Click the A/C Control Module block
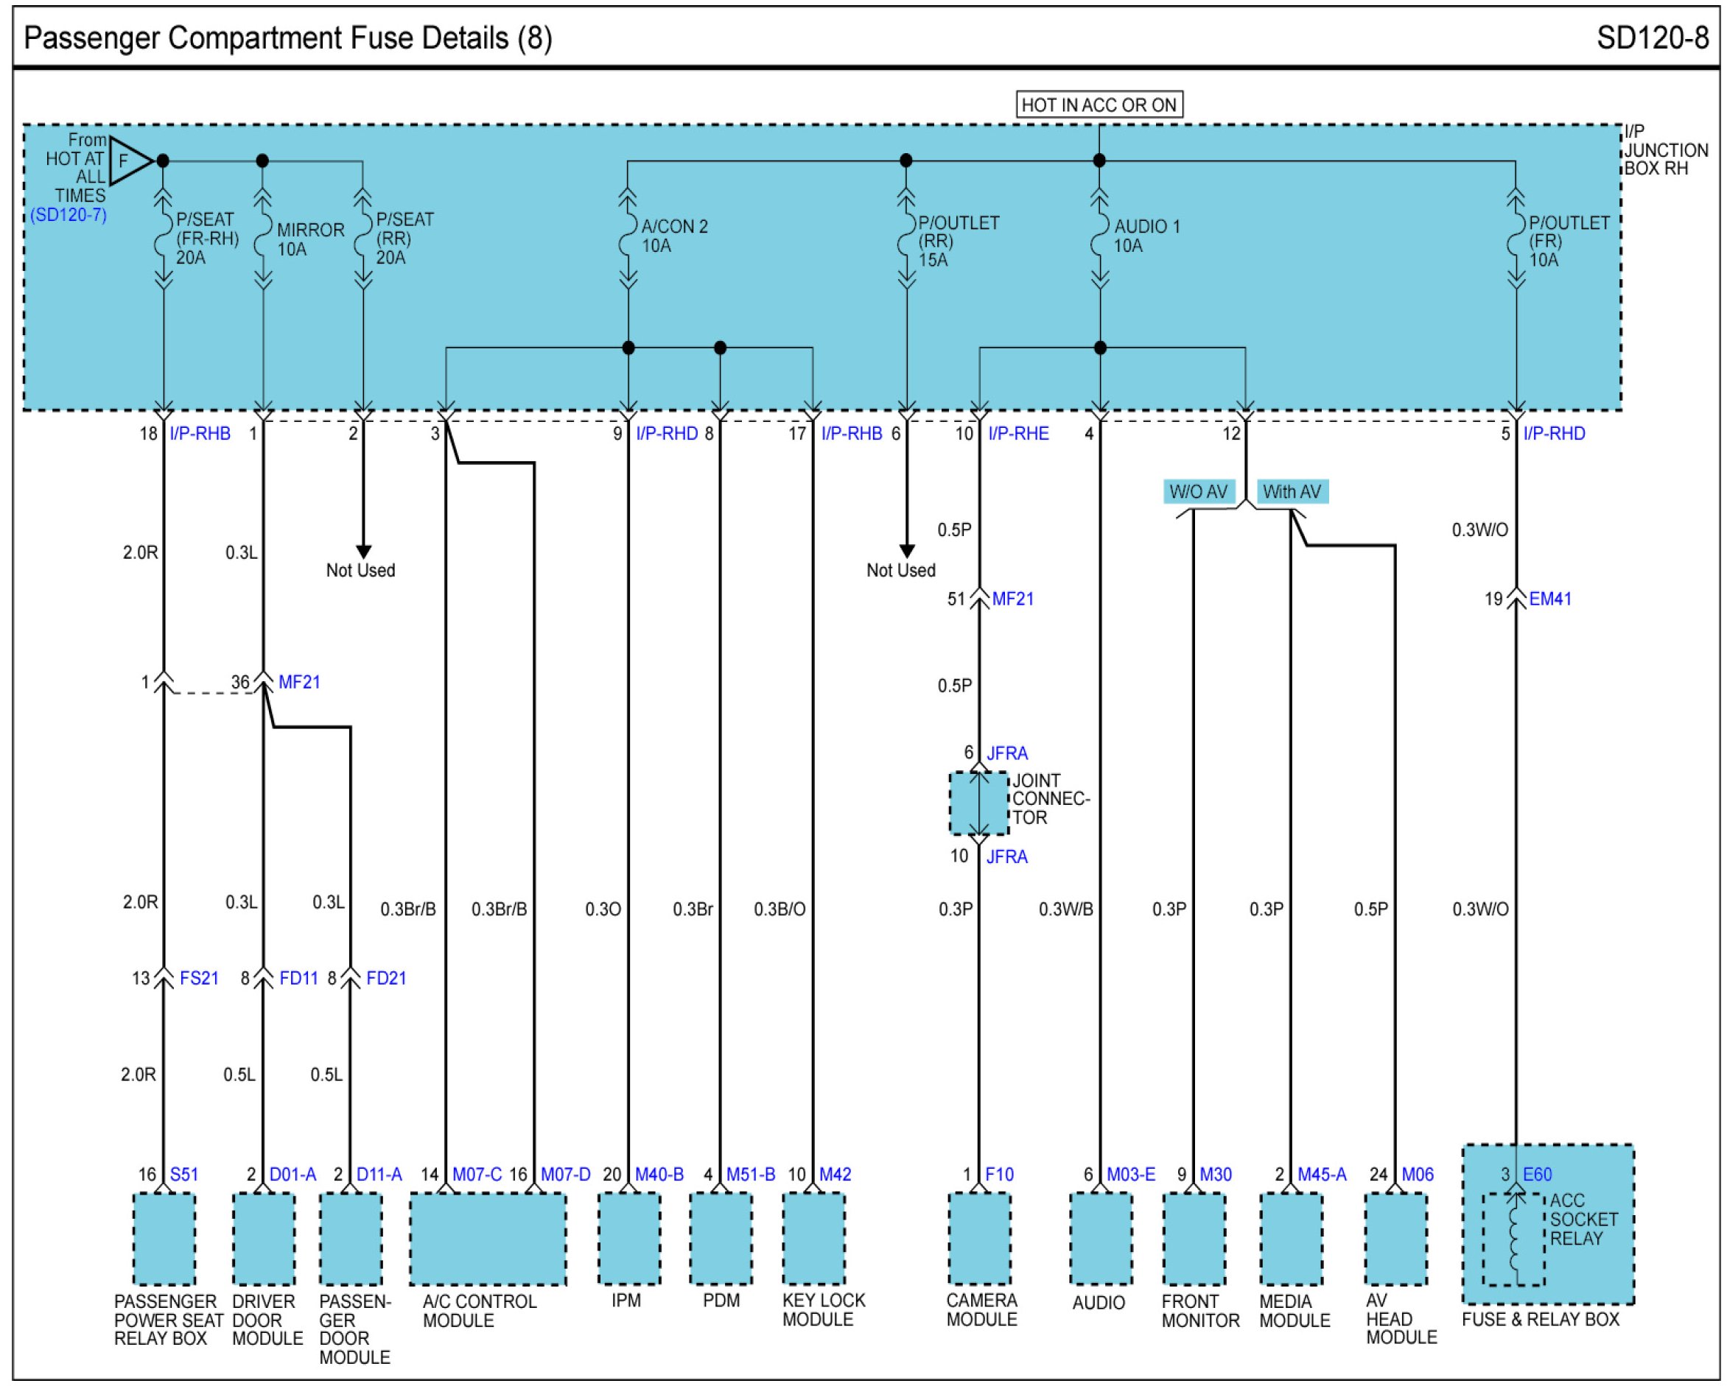1727x1386 pixels. click(488, 1239)
